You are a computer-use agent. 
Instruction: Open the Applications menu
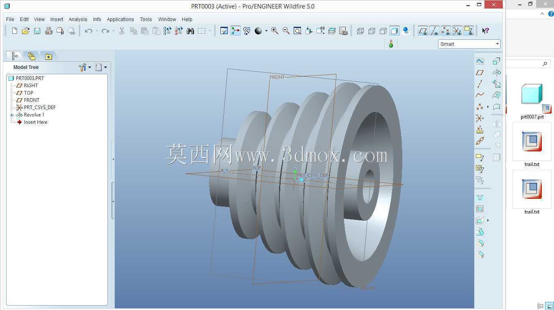tap(120, 19)
